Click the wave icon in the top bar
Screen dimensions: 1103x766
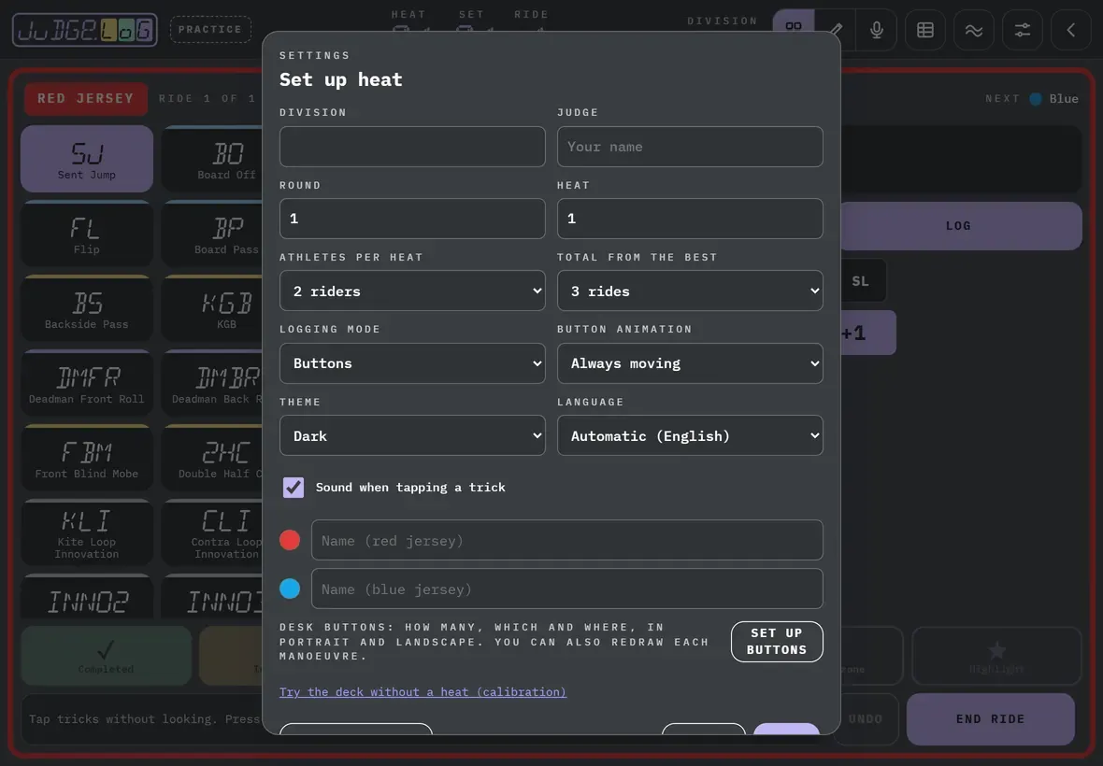tap(974, 30)
